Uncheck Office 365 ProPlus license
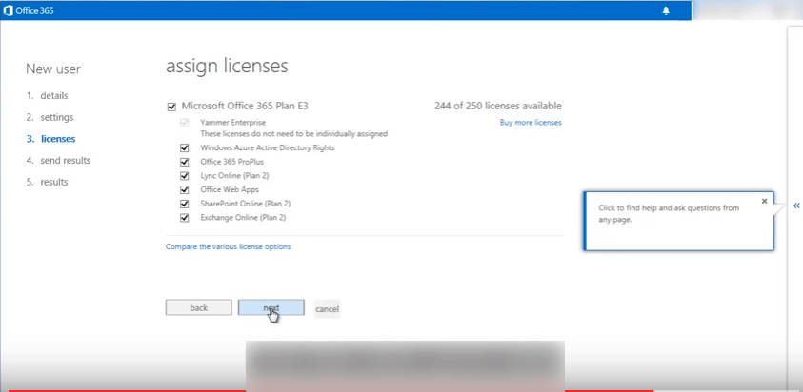Image resolution: width=803 pixels, height=392 pixels. (x=185, y=162)
